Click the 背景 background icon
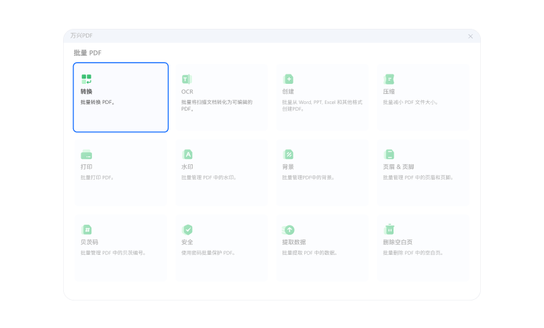Viewport: 544px width, 328px height. click(x=288, y=154)
